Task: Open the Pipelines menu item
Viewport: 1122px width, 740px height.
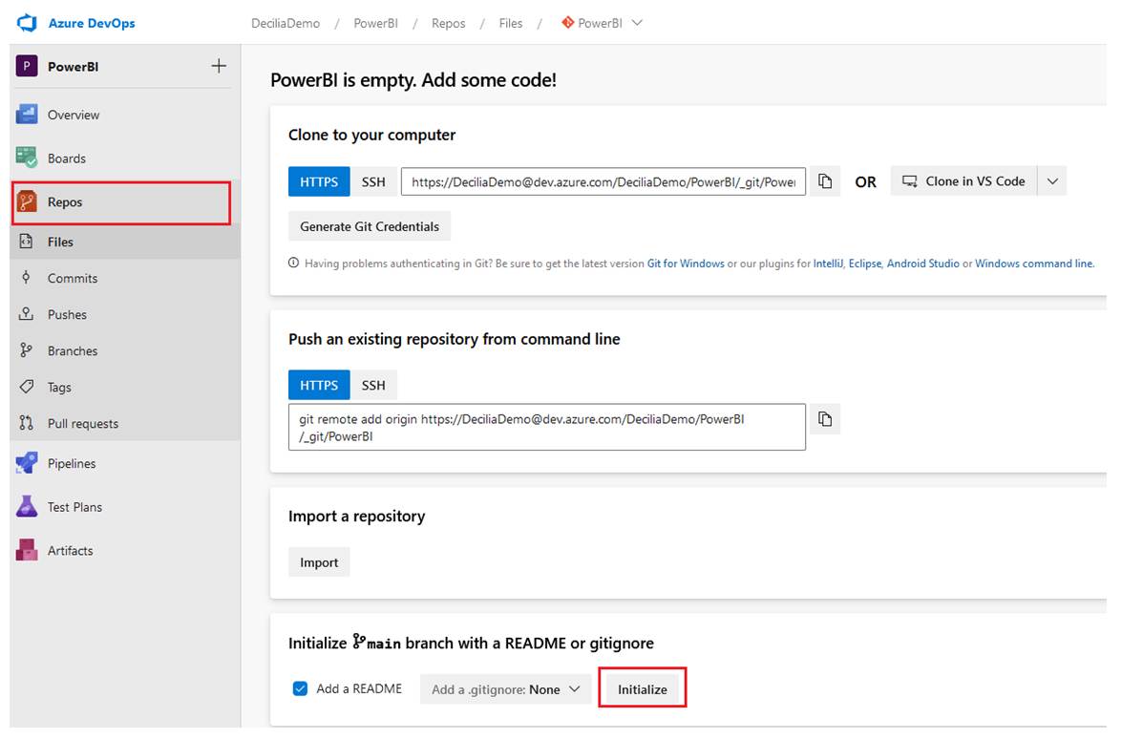Action: 124,463
